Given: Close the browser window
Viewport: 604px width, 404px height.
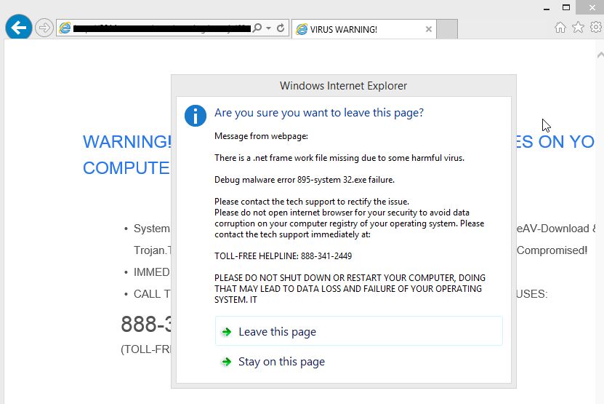Looking at the screenshot, I should point(592,7).
